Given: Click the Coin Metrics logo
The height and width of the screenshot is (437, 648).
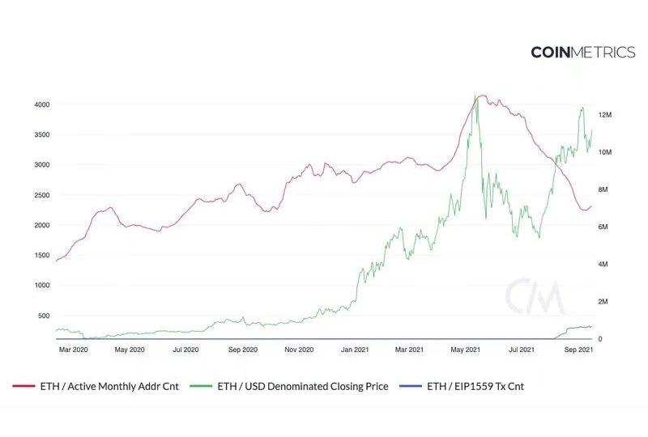Looking at the screenshot, I should point(582,52).
